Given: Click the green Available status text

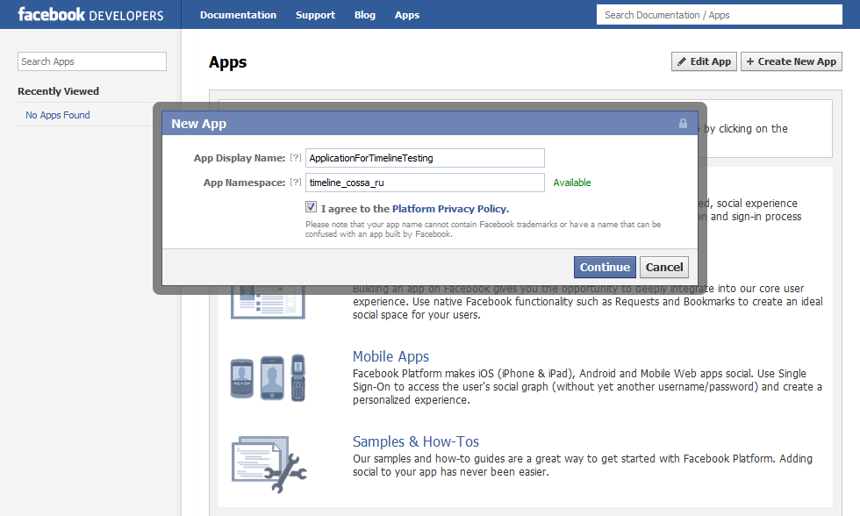Looking at the screenshot, I should point(572,183).
